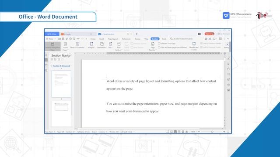Click the full screen icon in status bar
Screen dimensions: 280x157
point(168,132)
